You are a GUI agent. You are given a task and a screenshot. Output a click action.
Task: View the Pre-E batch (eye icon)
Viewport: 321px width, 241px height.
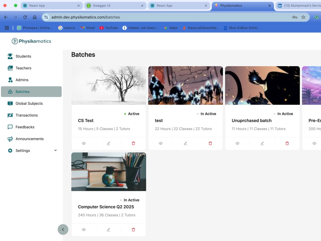pyautogui.click(x=315, y=143)
